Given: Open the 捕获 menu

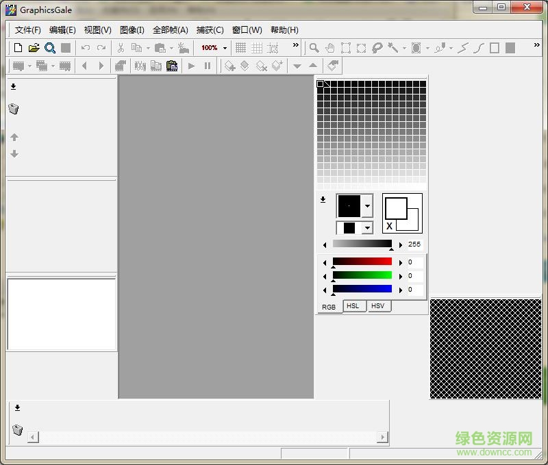Looking at the screenshot, I should tap(210, 30).
